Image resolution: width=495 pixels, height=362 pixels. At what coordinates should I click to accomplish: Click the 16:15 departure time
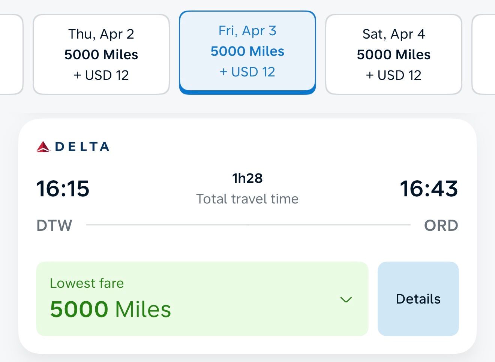pyautogui.click(x=63, y=188)
